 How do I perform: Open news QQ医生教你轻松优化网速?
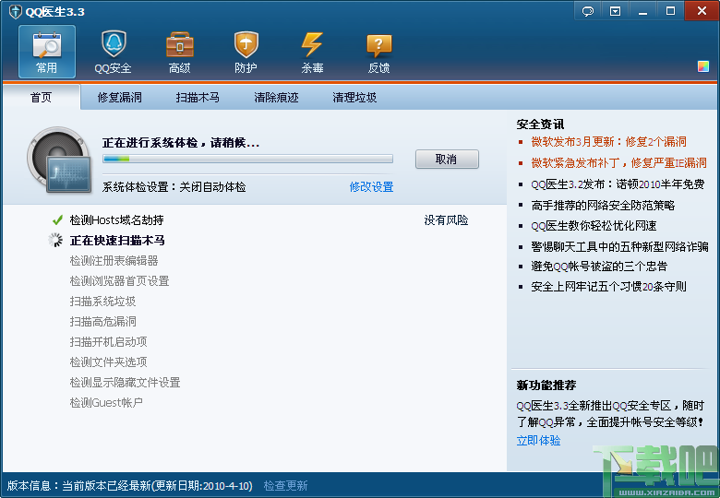(x=594, y=226)
